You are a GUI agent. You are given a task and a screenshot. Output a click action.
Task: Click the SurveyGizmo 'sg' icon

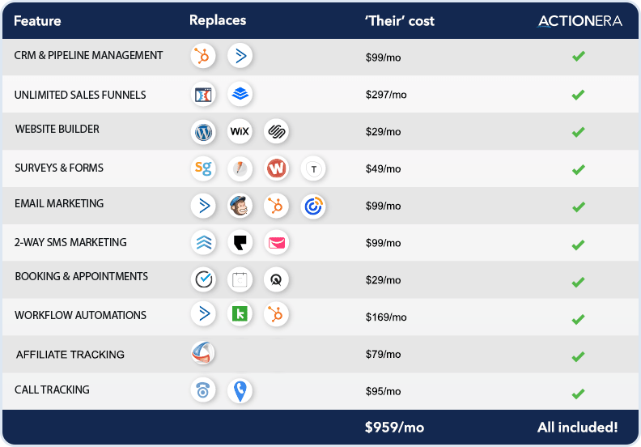coord(202,168)
